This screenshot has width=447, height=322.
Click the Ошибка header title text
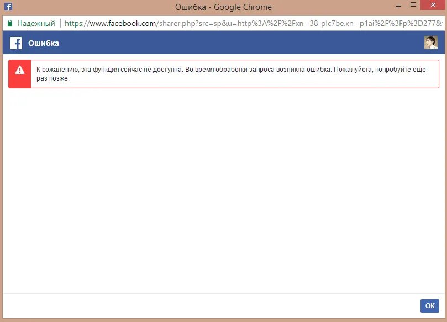click(x=44, y=43)
